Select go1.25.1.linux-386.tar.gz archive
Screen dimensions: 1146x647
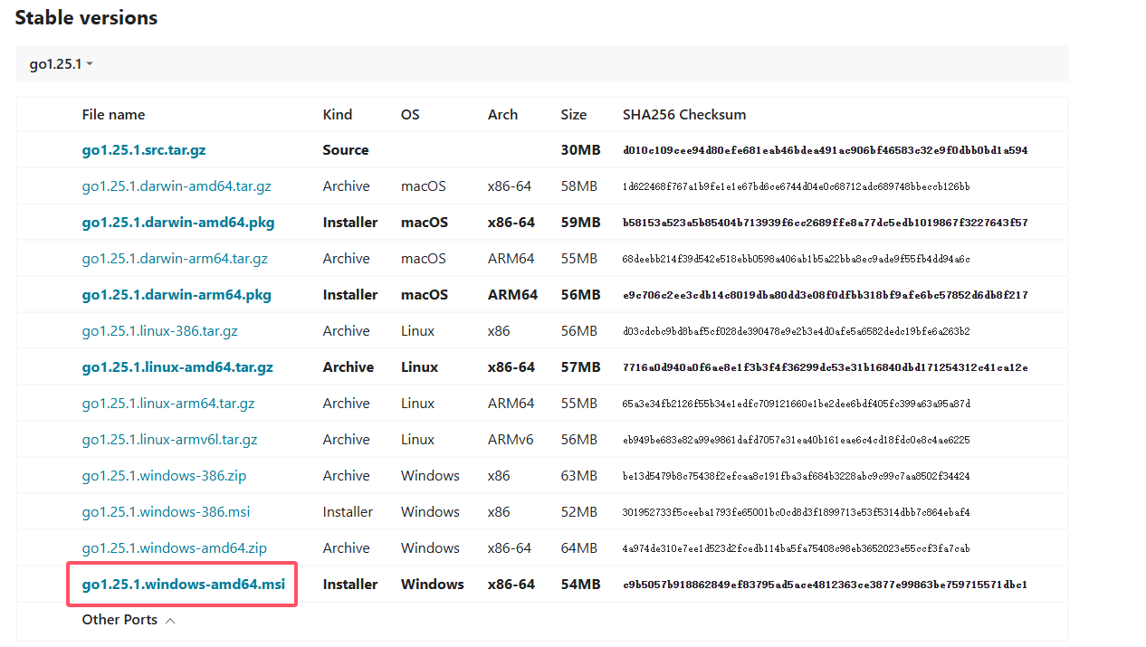tap(159, 331)
